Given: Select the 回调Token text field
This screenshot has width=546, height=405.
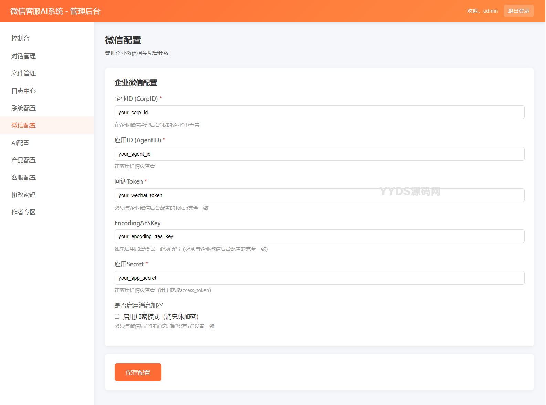Looking at the screenshot, I should (319, 195).
